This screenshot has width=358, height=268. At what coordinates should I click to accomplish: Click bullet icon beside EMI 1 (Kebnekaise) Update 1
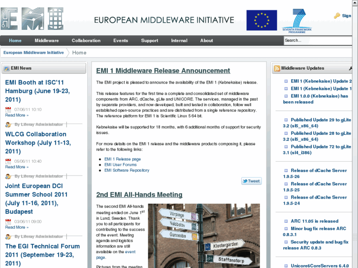pyautogui.click(x=286, y=89)
